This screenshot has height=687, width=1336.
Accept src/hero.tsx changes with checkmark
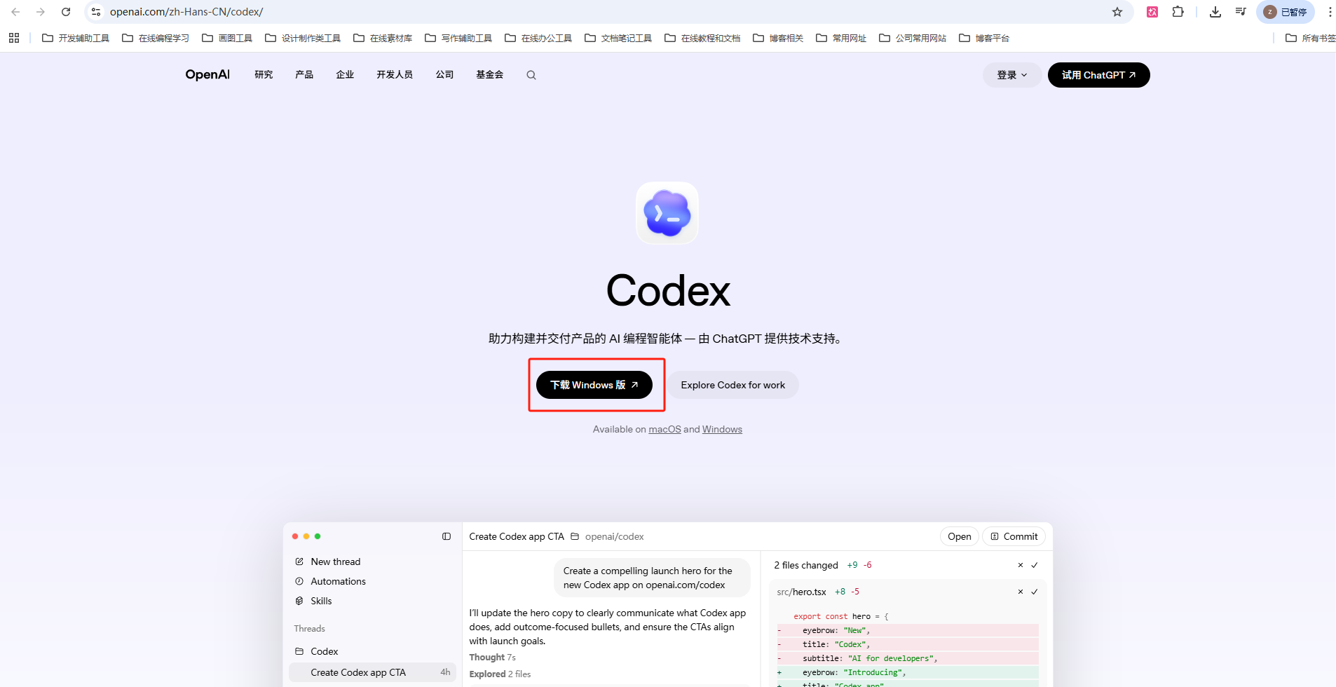click(1035, 592)
